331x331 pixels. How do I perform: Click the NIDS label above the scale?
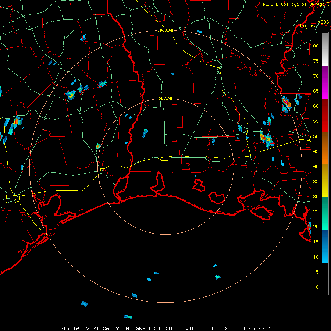tap(323, 22)
